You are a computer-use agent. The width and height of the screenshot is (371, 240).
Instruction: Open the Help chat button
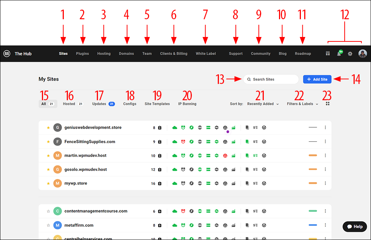tap(355, 227)
